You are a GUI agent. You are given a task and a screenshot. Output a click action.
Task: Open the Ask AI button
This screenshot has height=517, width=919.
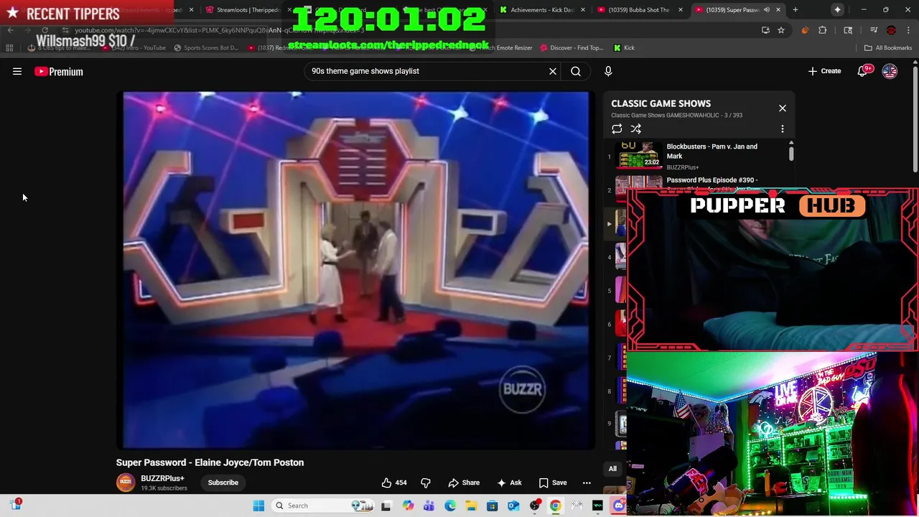coord(509,483)
